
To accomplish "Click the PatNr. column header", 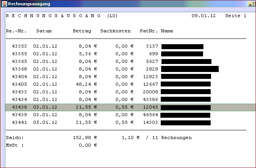I will pyautogui.click(x=149, y=31).
